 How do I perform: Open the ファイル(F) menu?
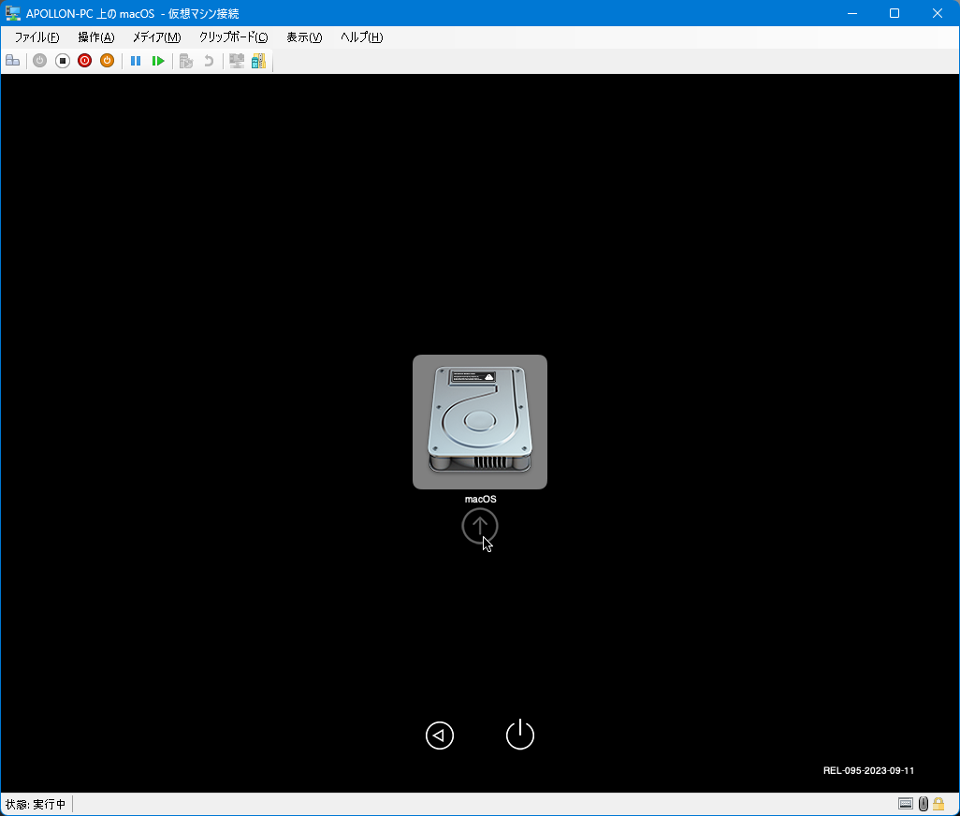[36, 37]
